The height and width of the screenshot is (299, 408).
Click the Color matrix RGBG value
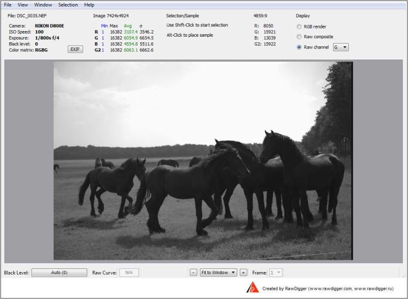[x=41, y=50]
